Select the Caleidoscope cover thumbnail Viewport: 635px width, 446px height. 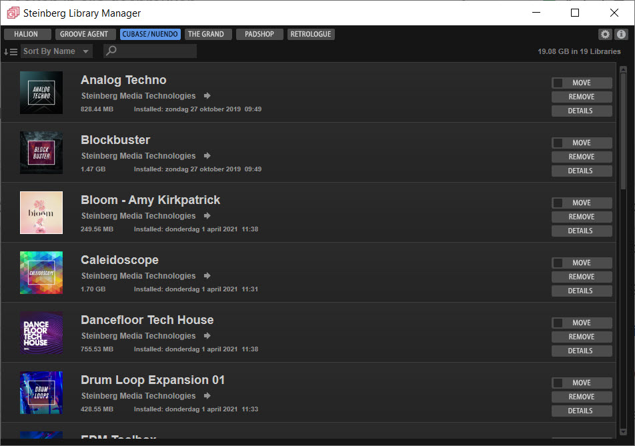41,273
